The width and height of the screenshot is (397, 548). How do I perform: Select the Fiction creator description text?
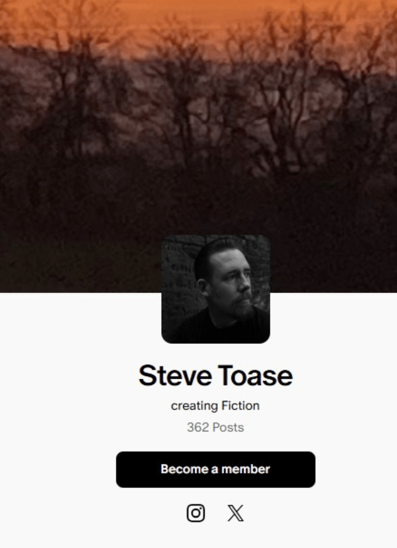(x=215, y=406)
